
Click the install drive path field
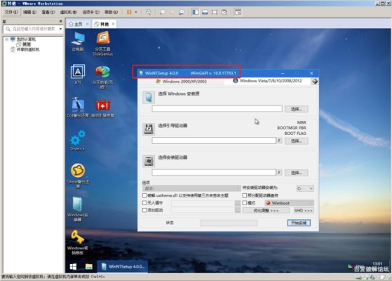(x=214, y=172)
